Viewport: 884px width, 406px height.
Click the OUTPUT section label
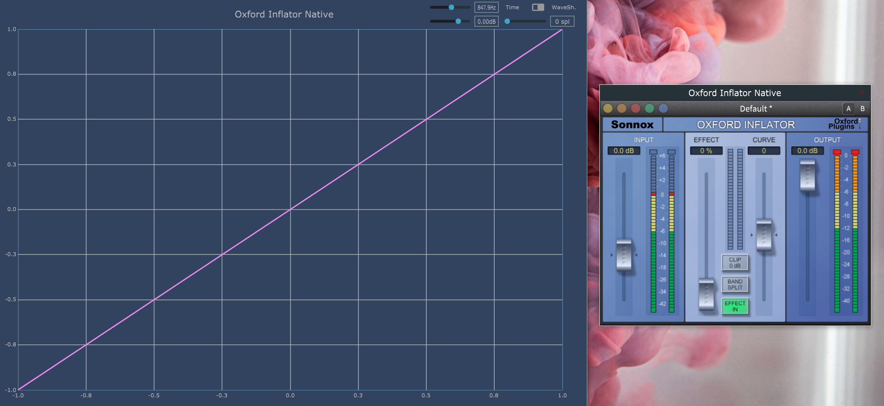[827, 140]
